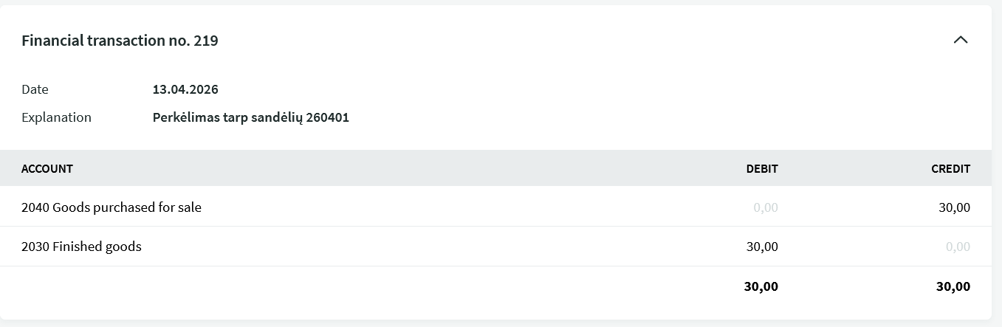Click the bold total debit 30,00

[x=761, y=286]
